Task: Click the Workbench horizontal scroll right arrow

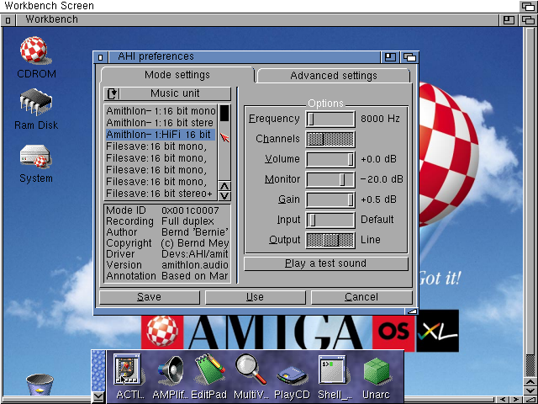Action: point(515,399)
